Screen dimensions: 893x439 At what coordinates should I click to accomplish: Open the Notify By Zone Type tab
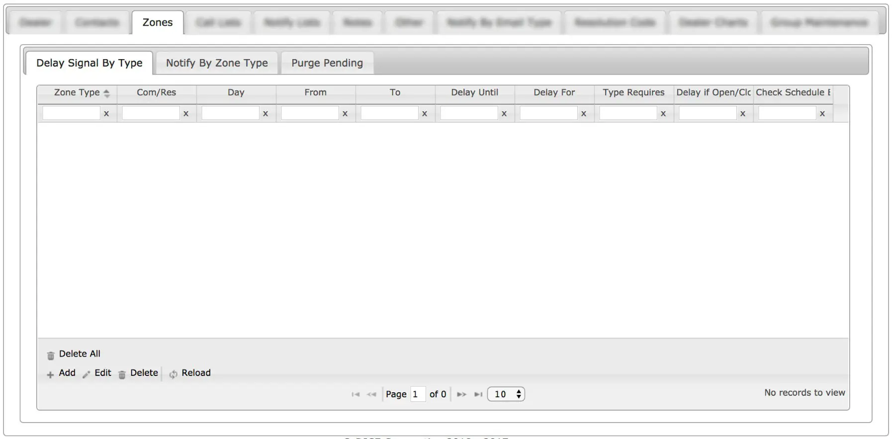click(217, 63)
